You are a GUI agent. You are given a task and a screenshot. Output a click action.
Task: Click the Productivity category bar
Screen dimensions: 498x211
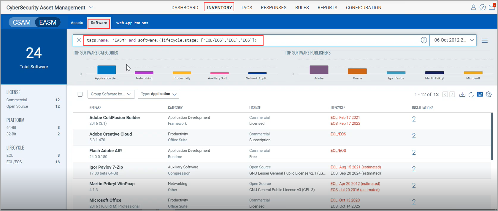(182, 73)
